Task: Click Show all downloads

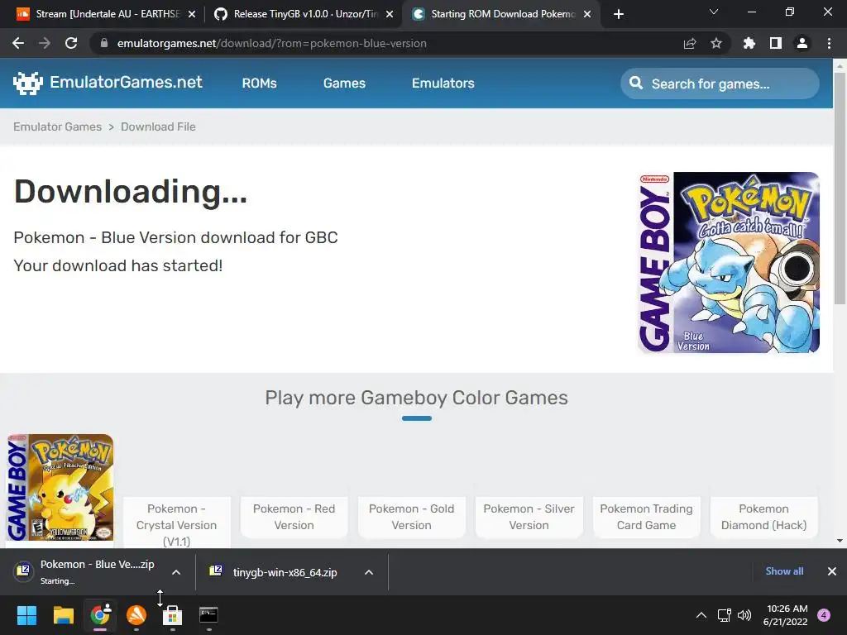Action: pos(784,571)
